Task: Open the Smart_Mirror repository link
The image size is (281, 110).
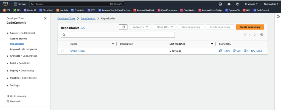Action: (x=78, y=51)
